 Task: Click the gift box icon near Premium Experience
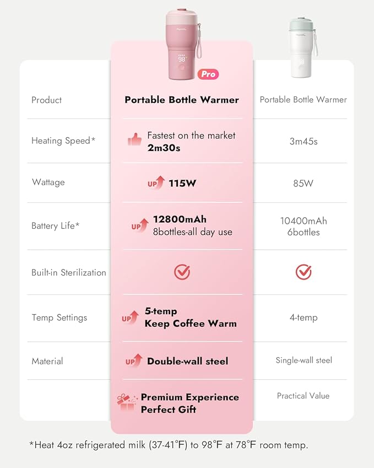[127, 403]
